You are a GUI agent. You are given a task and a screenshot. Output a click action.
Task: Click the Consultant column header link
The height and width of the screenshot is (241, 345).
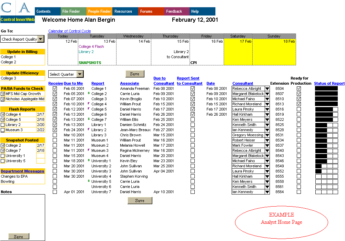243,83
